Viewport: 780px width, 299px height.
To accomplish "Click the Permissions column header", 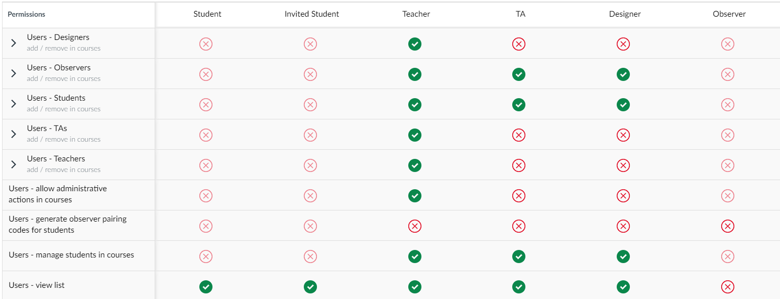I will pos(26,14).
